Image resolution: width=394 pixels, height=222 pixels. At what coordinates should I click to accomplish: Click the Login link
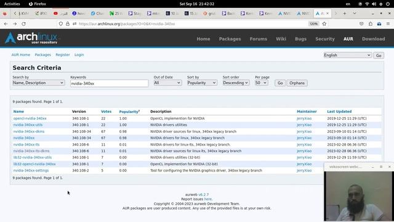pos(79,55)
